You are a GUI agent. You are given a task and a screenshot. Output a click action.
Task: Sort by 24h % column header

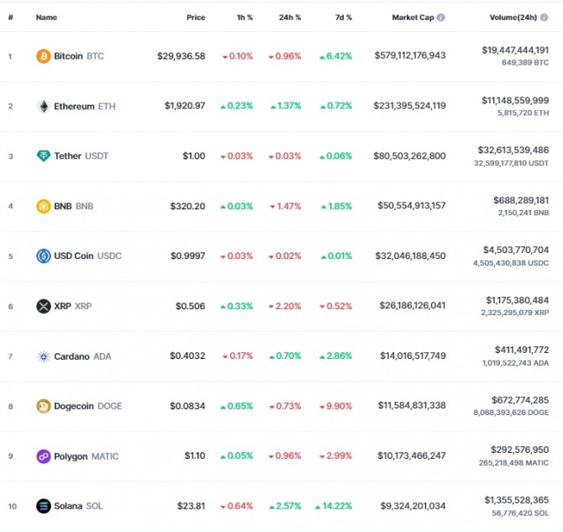(290, 17)
